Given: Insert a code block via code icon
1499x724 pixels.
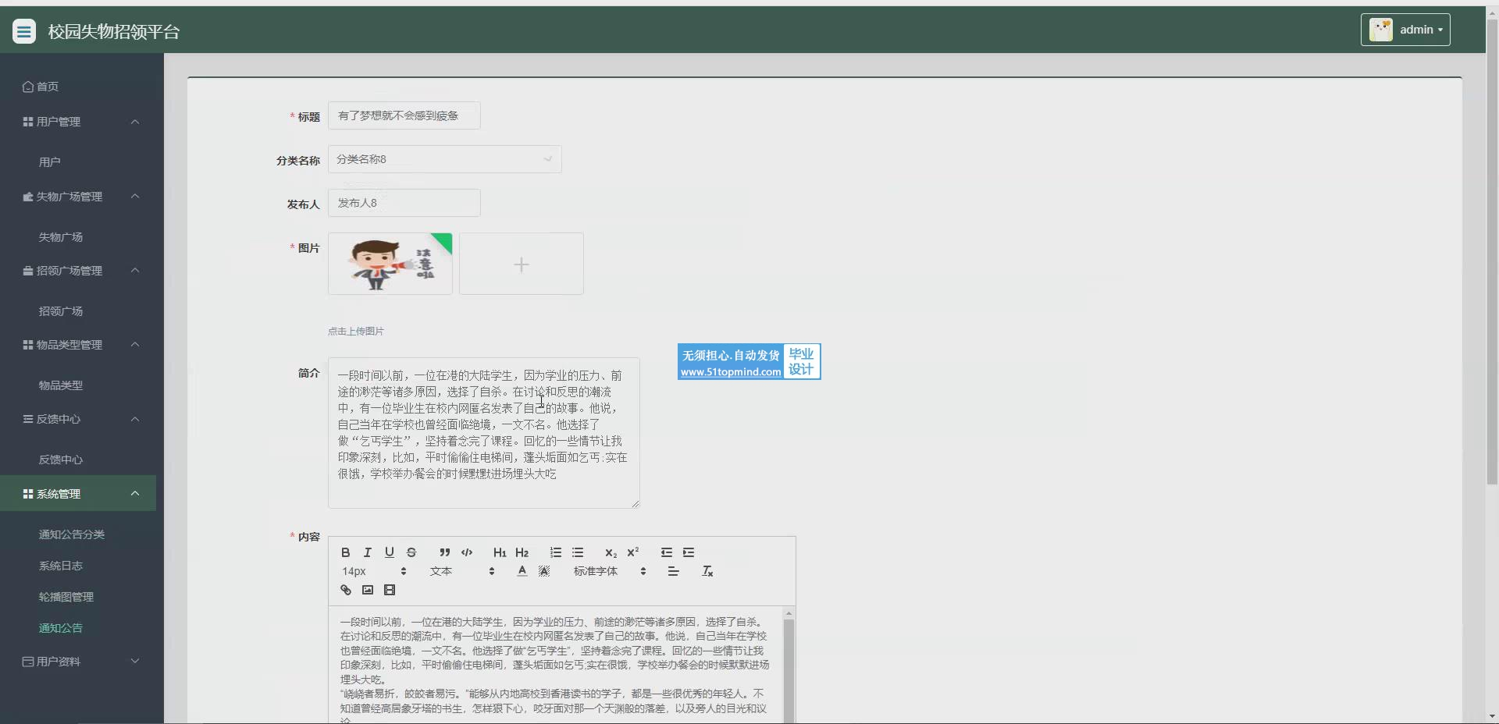Looking at the screenshot, I should pos(467,552).
